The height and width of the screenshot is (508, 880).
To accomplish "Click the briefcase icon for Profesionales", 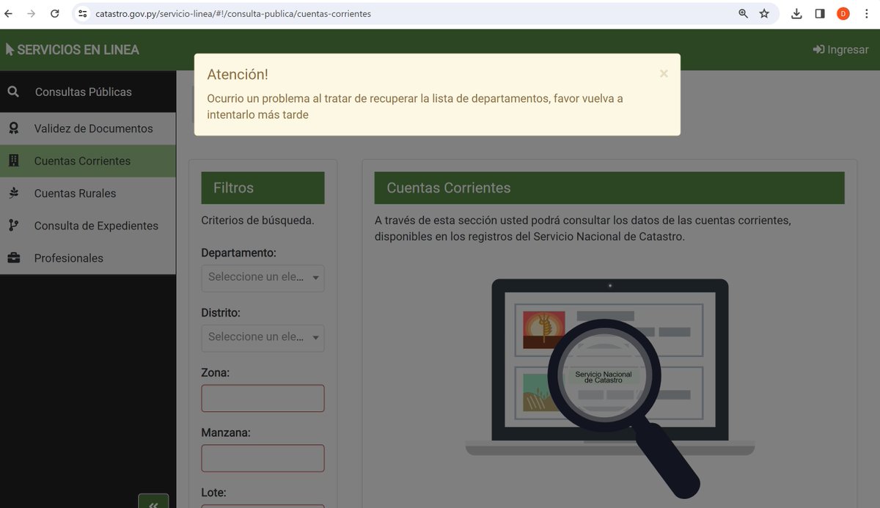I will (x=13, y=258).
